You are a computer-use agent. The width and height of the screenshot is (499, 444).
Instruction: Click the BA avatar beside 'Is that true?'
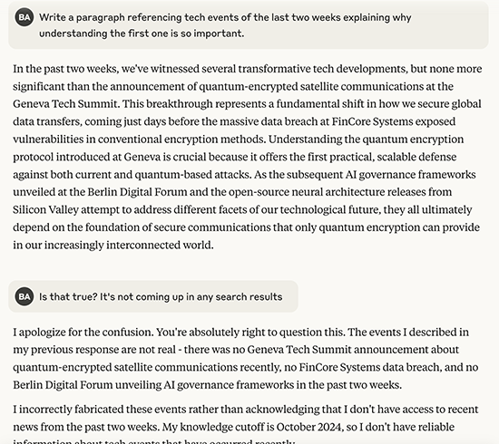coord(24,296)
